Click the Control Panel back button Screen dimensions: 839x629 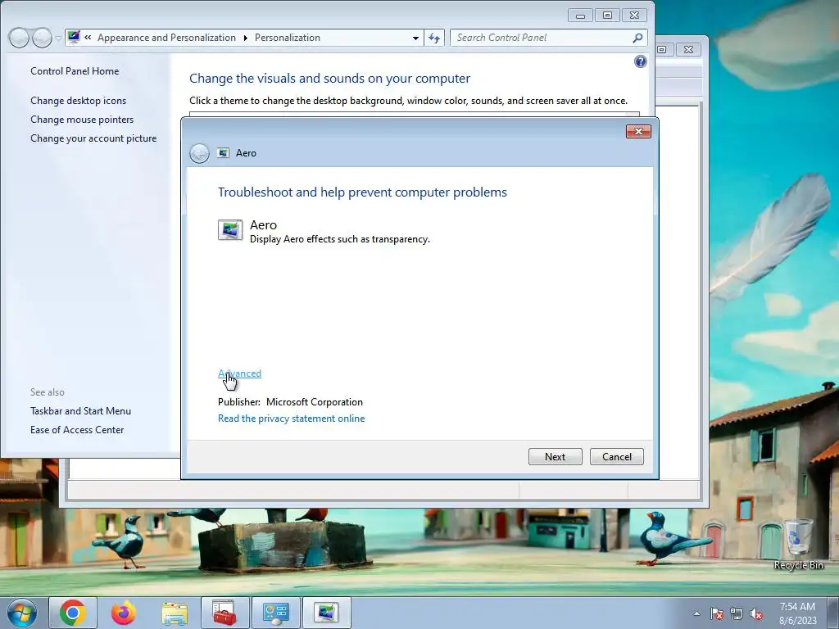(x=19, y=38)
